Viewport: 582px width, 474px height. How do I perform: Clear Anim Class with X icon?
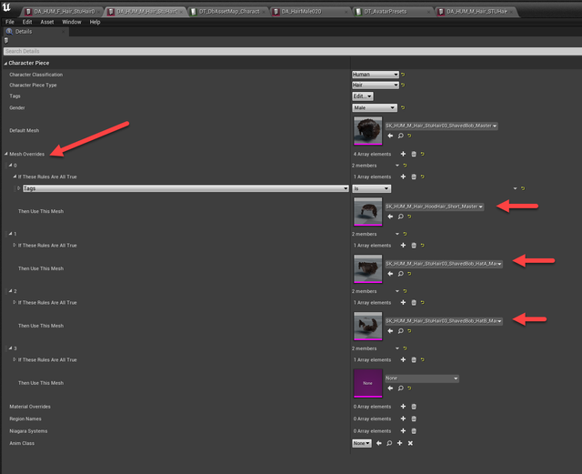coord(410,443)
